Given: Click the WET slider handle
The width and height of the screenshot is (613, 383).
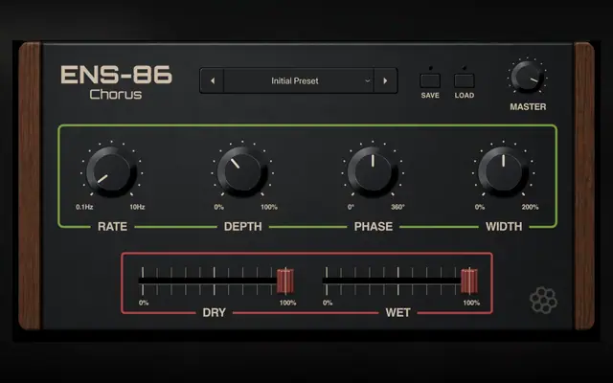Looking at the screenshot, I should (x=469, y=281).
